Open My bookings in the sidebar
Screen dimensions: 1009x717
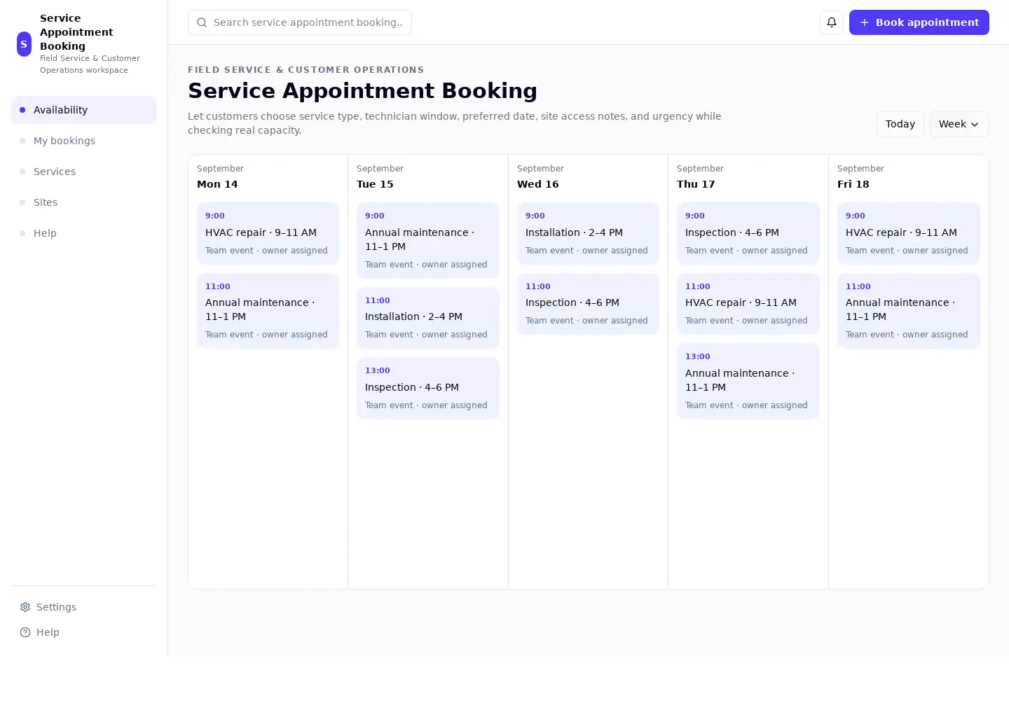pos(83,141)
